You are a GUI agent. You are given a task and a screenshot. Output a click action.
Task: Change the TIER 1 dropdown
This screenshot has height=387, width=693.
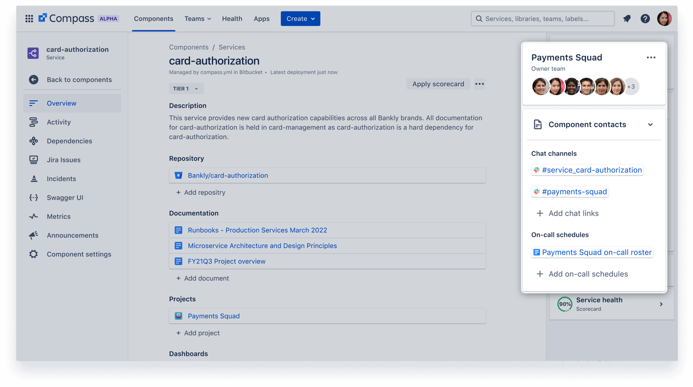[x=186, y=89]
